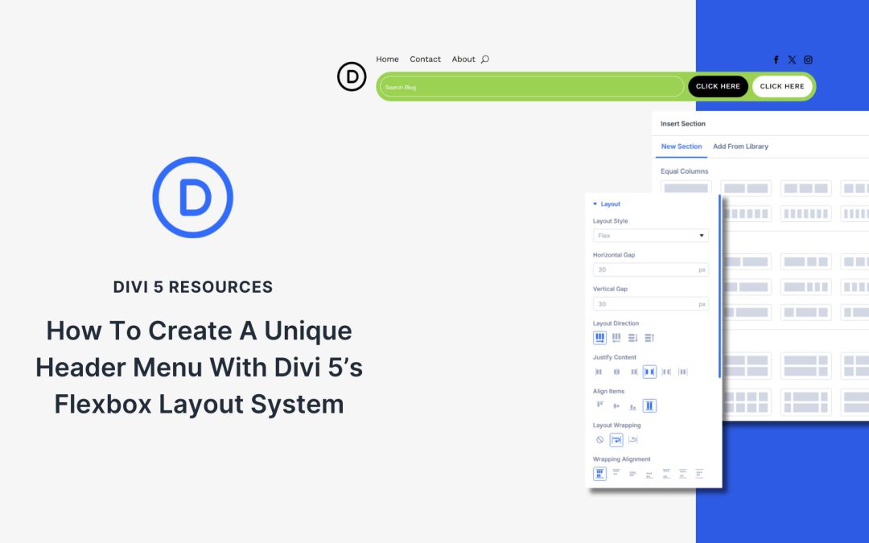Collapse the Layout section triangle

(x=595, y=204)
